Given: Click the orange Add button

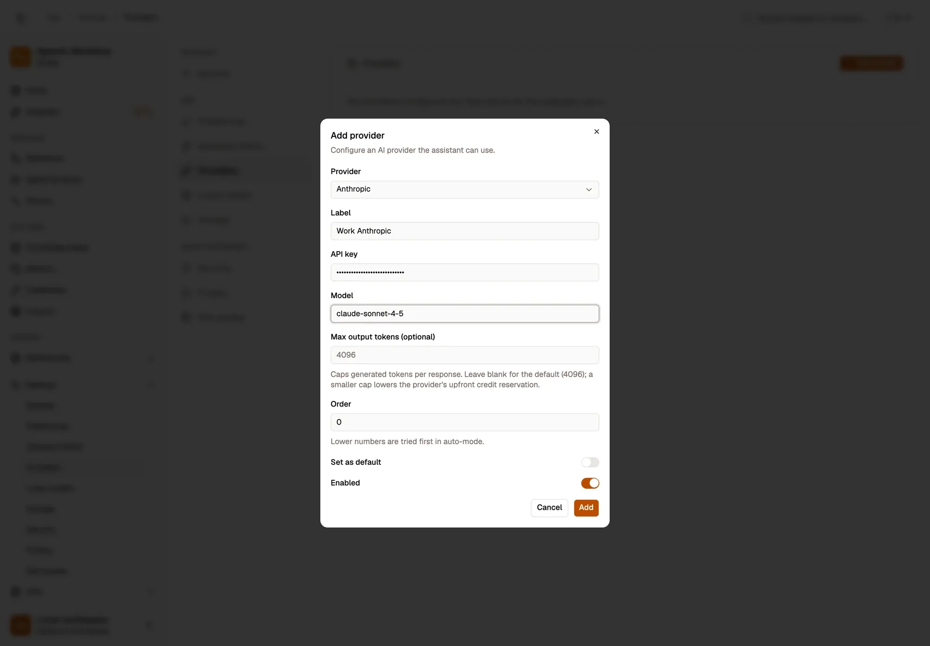Looking at the screenshot, I should (x=586, y=508).
